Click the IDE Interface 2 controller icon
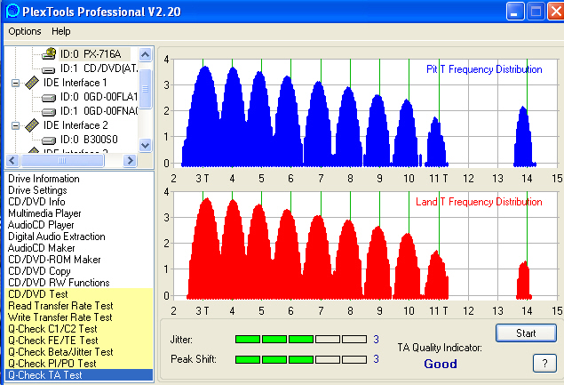 coord(32,125)
